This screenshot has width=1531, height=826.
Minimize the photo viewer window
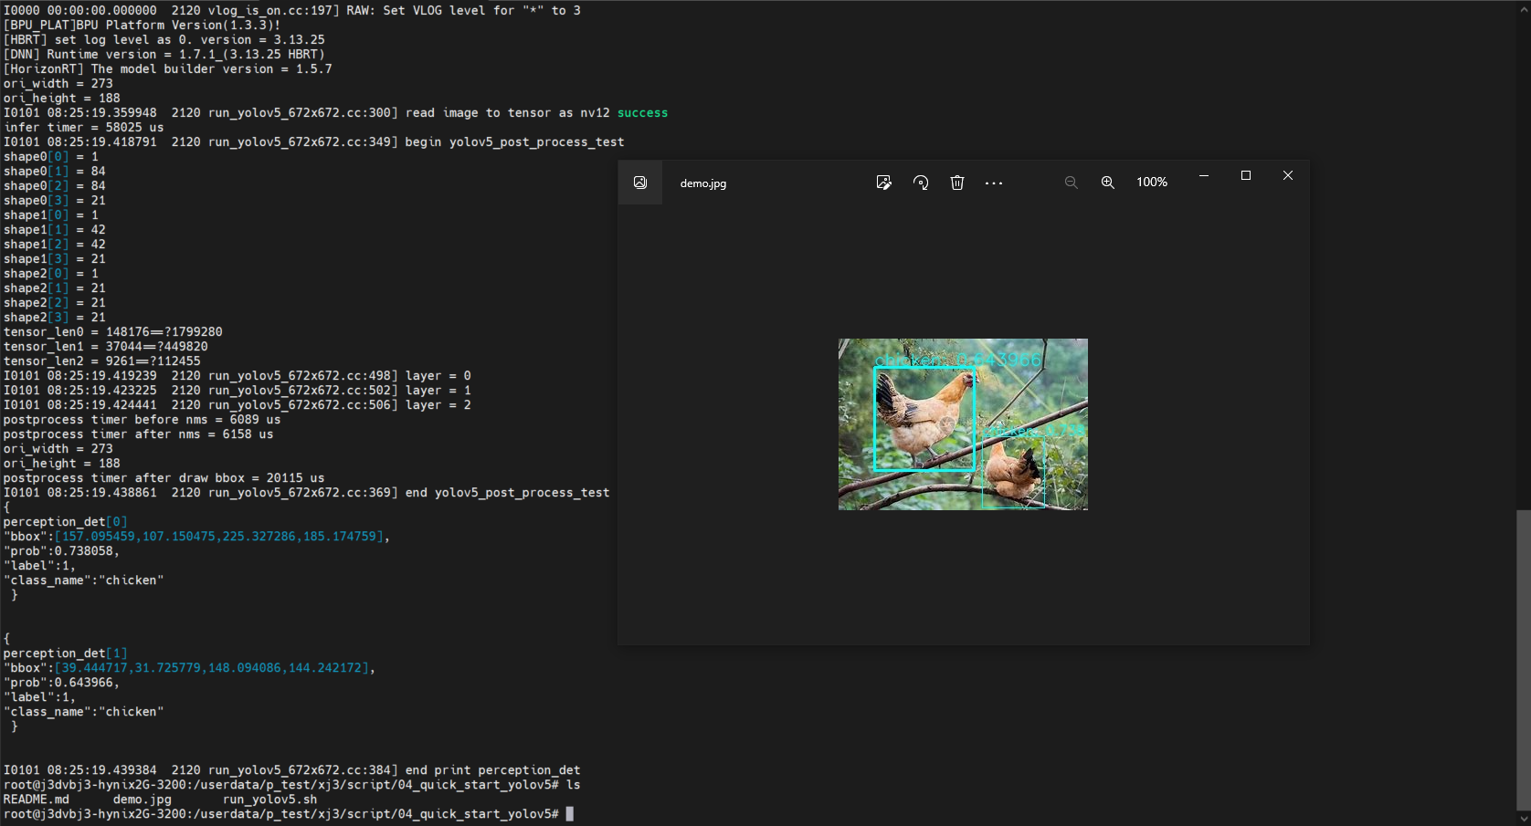click(1204, 175)
